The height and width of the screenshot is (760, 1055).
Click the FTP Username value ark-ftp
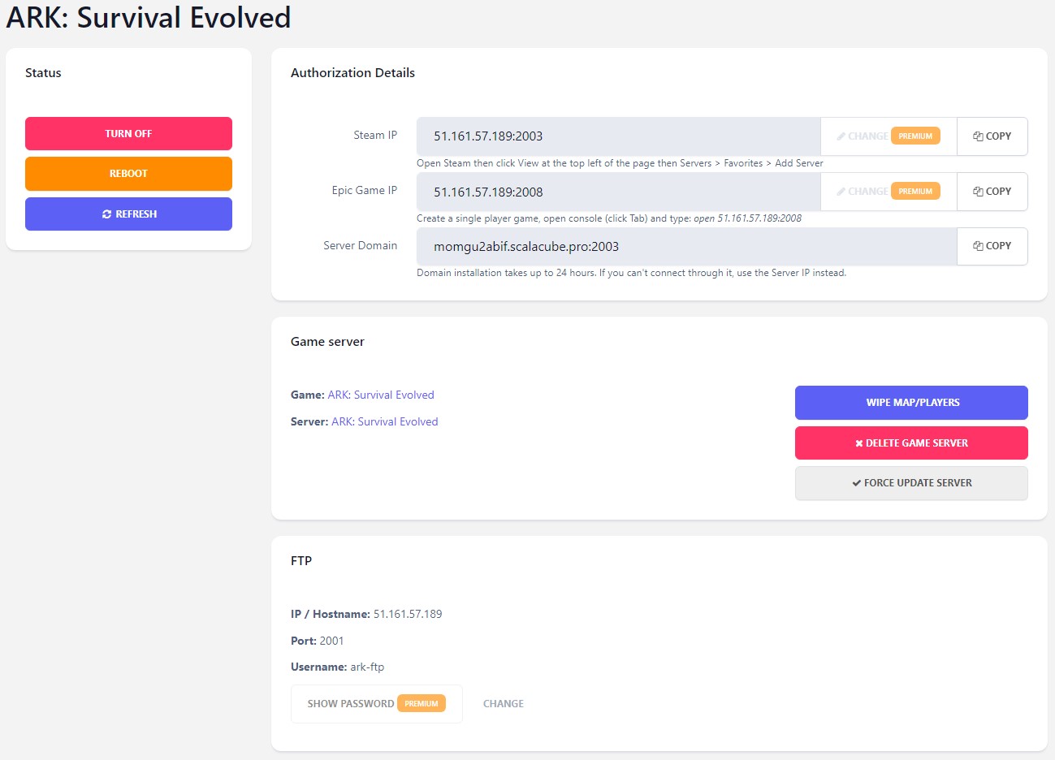367,667
